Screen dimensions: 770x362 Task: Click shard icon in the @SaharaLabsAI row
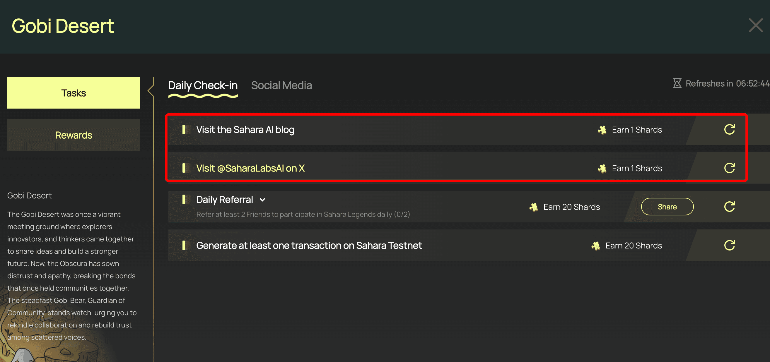coord(602,169)
